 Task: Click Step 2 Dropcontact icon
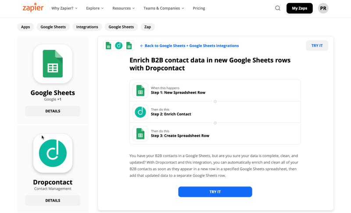coord(140,112)
